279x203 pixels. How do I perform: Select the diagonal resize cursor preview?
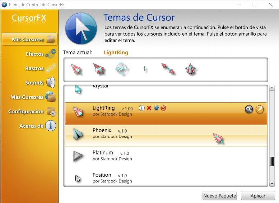(168, 69)
